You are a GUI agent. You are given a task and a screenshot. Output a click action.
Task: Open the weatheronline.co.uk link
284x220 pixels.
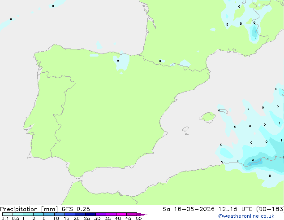[246, 216]
